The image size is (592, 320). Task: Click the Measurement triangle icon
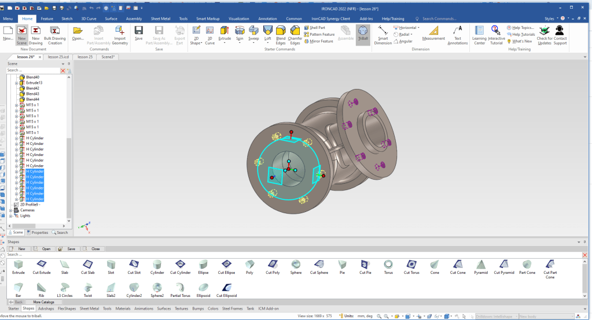tap(433, 30)
